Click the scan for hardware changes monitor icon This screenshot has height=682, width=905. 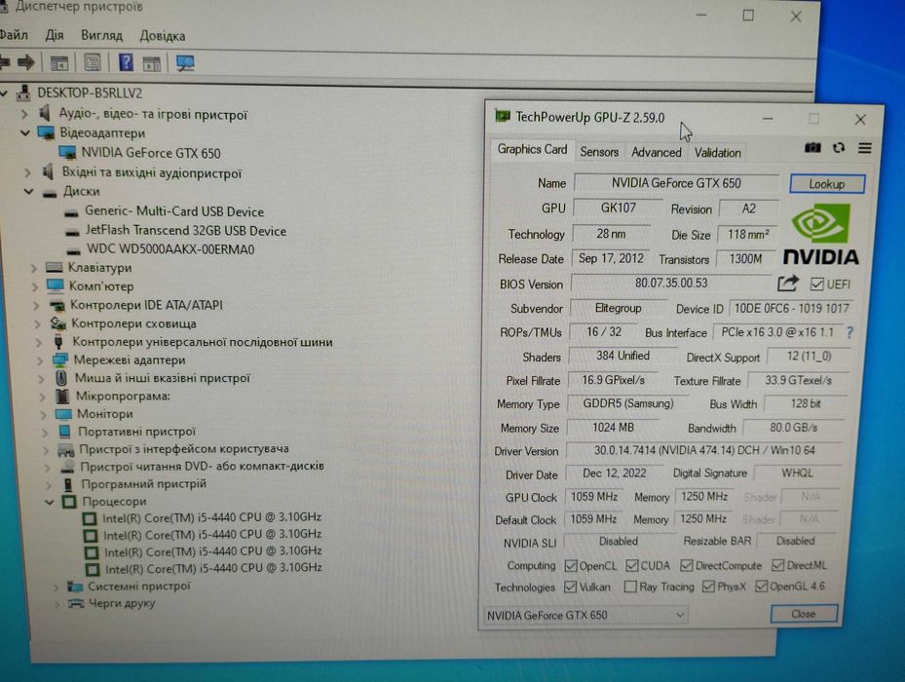[185, 63]
